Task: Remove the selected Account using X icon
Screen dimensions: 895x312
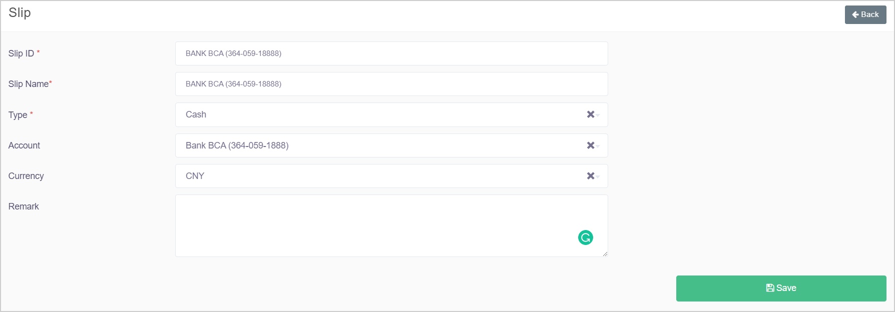Action: pos(590,145)
